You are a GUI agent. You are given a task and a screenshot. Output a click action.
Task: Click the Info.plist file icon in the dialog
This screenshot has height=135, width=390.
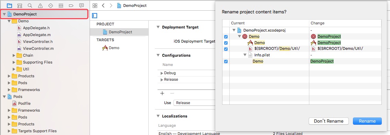point(250,55)
